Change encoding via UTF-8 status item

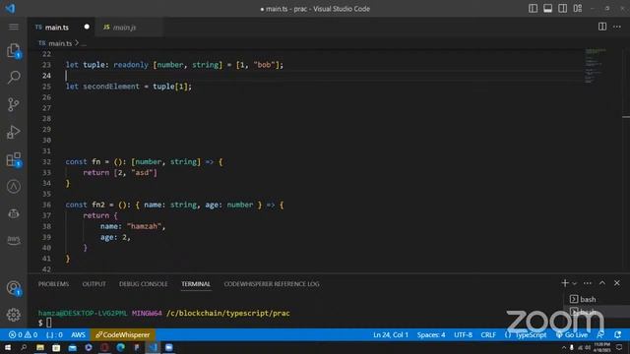[x=463, y=334]
